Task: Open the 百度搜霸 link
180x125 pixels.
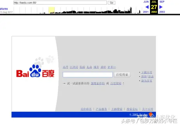Action: pyautogui.click(x=116, y=83)
